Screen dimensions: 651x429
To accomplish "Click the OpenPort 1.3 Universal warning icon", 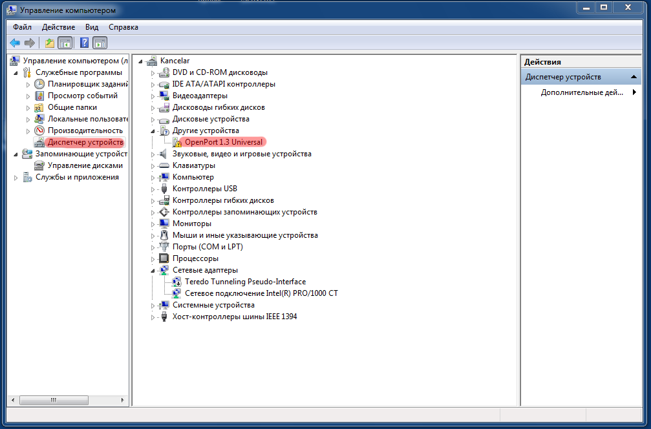I will [x=177, y=142].
